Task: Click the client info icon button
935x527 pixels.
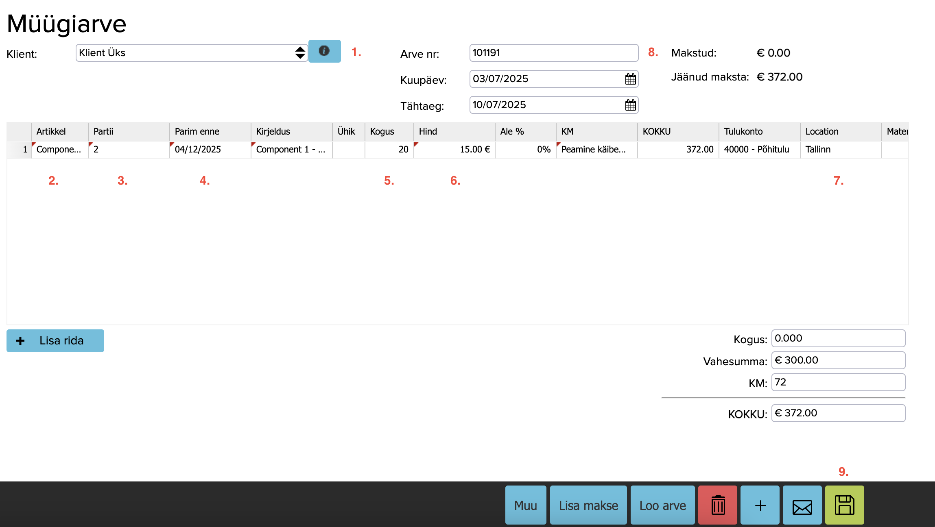Action: coord(324,51)
